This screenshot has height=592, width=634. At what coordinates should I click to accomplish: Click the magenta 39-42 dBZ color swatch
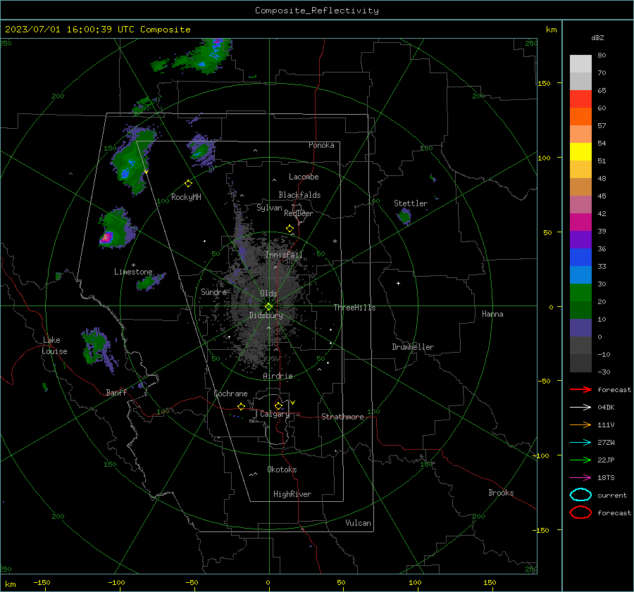click(580, 222)
